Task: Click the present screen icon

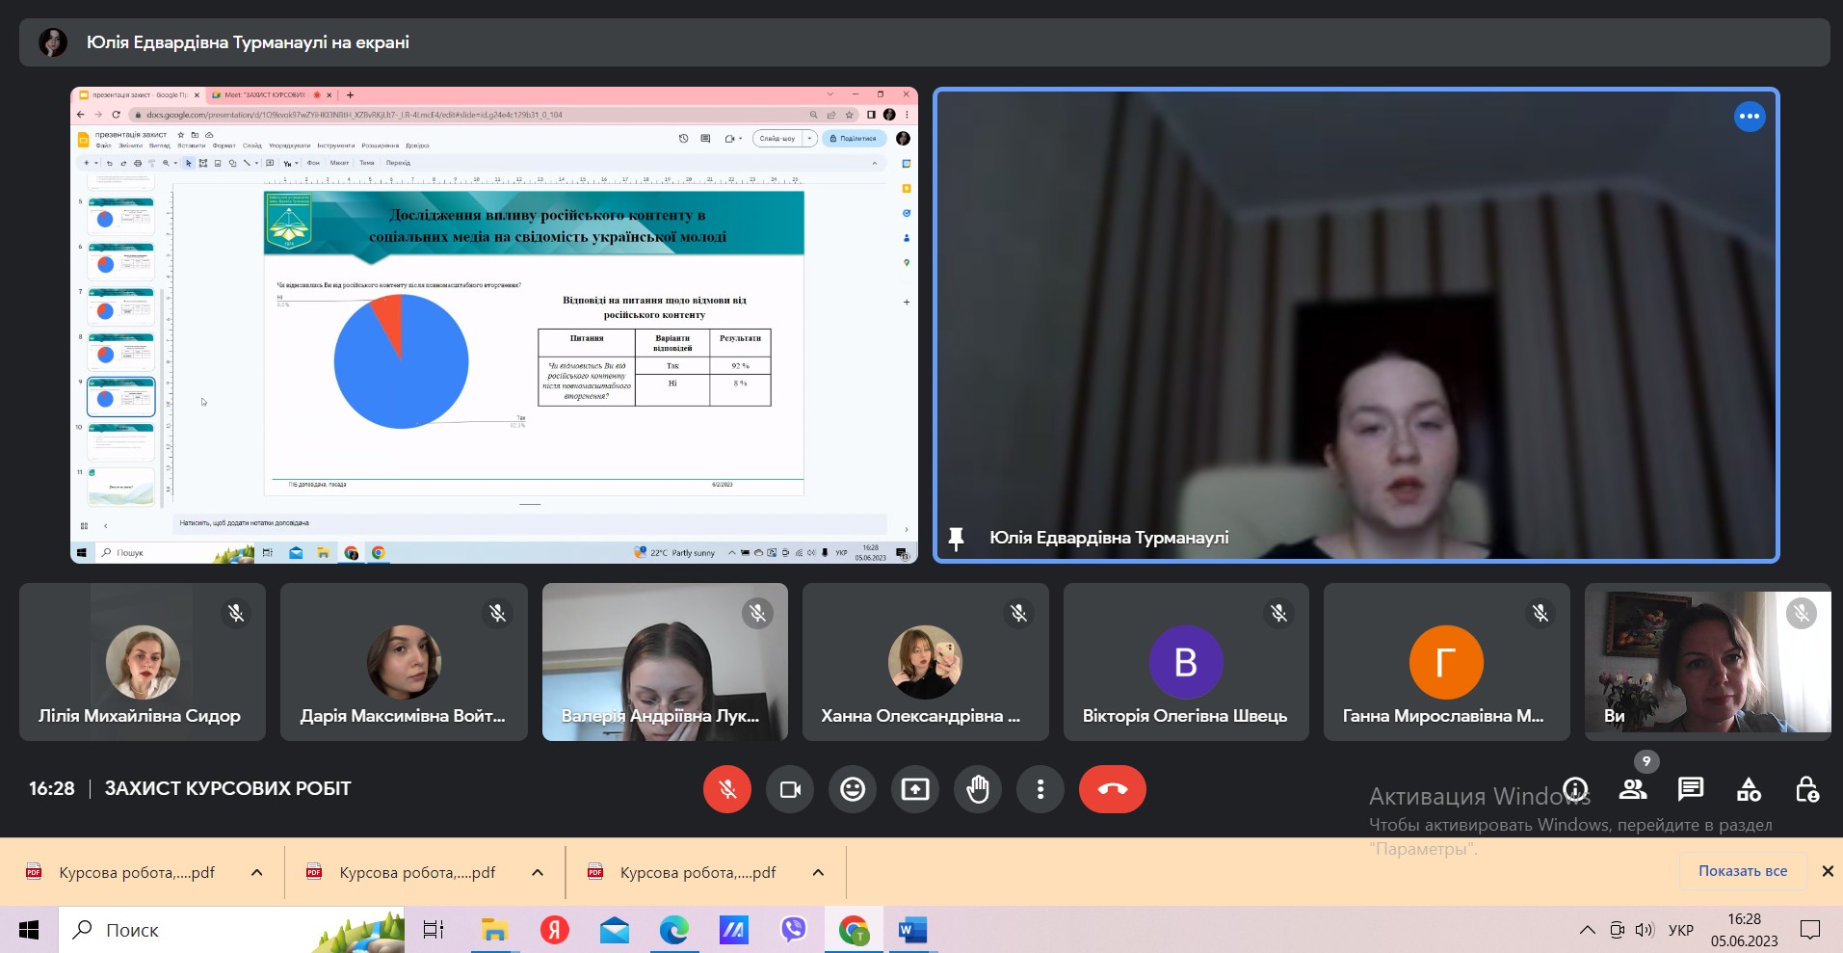Action: click(915, 789)
